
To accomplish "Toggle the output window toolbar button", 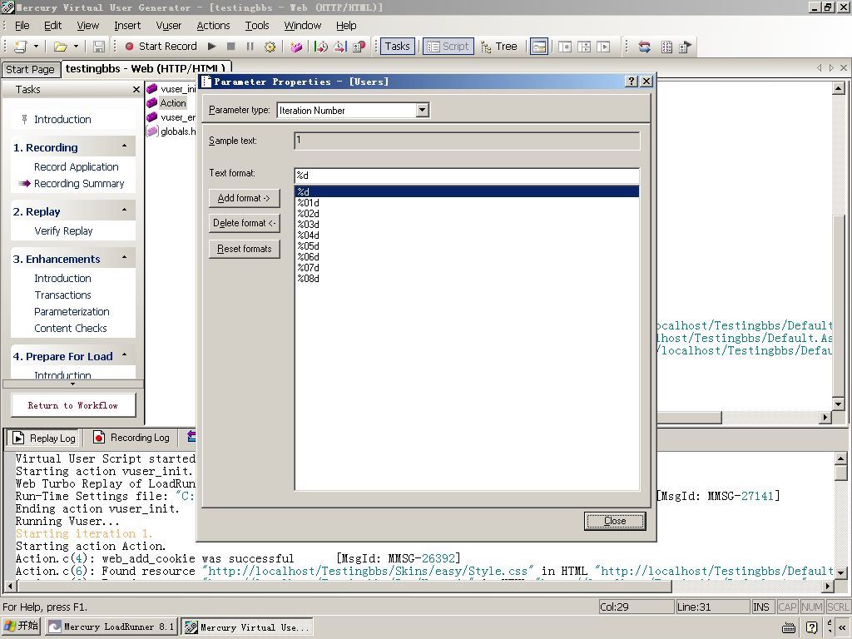I will coord(539,47).
